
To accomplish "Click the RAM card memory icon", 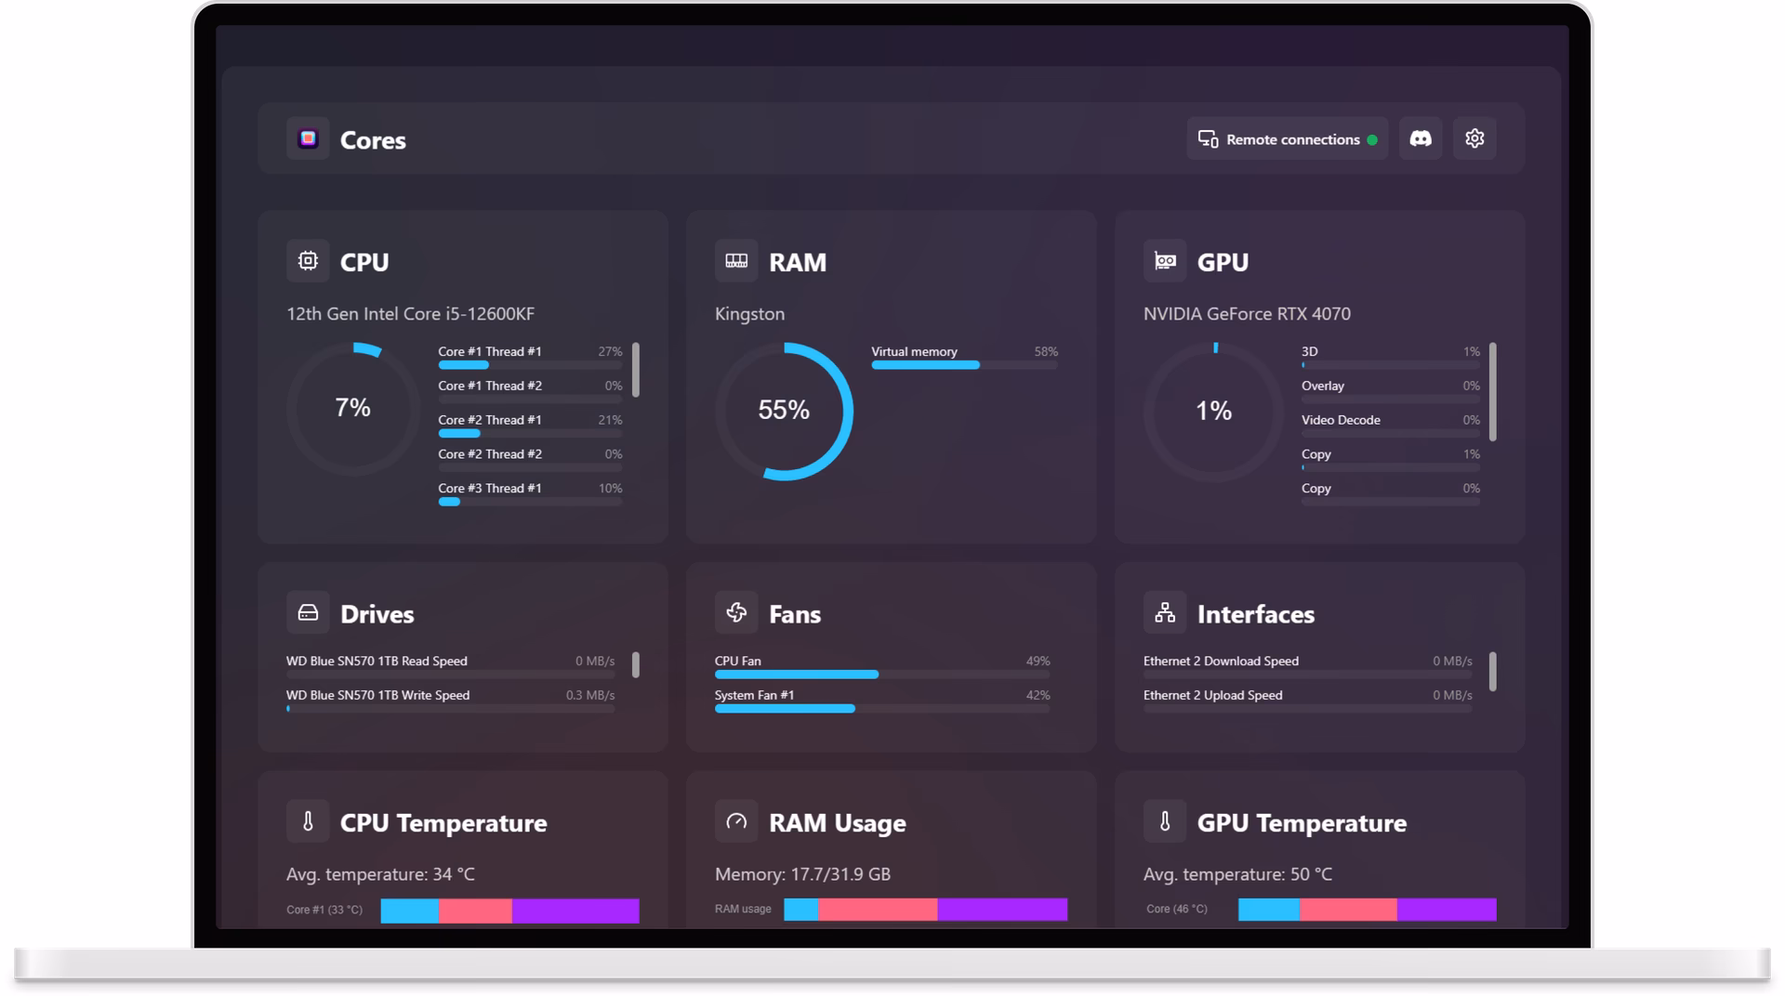I will point(736,261).
